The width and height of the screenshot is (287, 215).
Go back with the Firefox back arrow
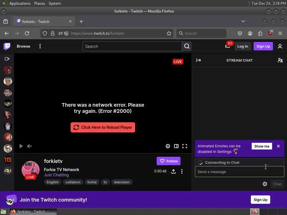[7, 33]
